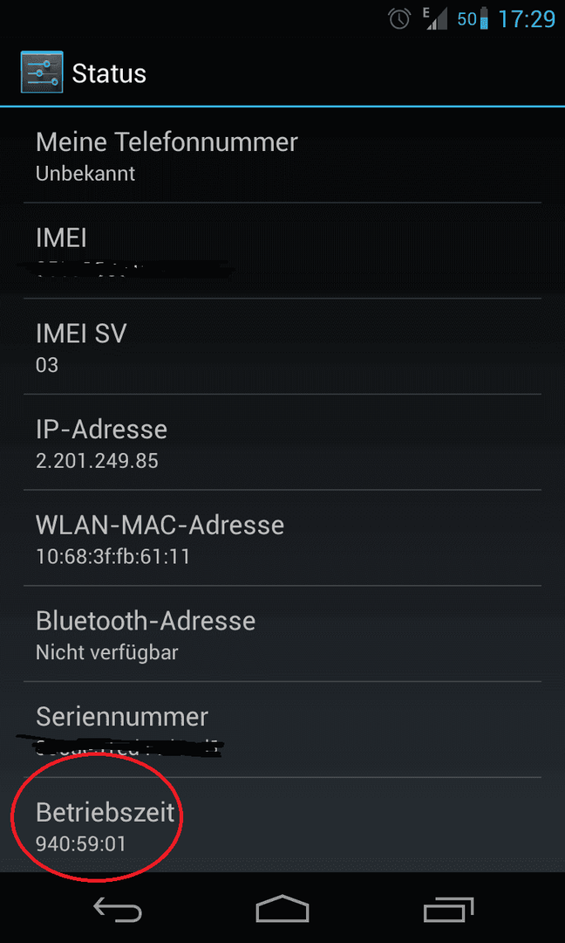Tap the alarm clock status icon
Image resolution: width=565 pixels, height=943 pixels.
pos(399,19)
